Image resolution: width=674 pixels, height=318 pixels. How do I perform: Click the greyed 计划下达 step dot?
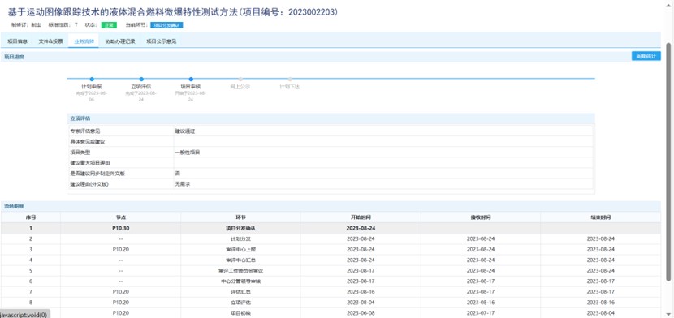(x=290, y=79)
